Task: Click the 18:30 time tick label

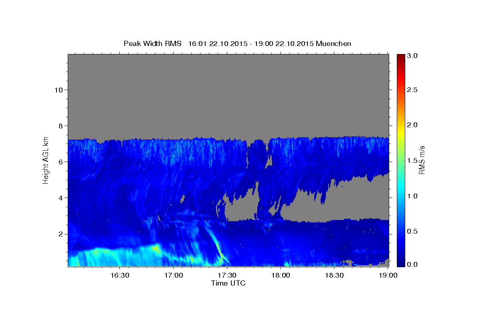Action: pos(334,276)
